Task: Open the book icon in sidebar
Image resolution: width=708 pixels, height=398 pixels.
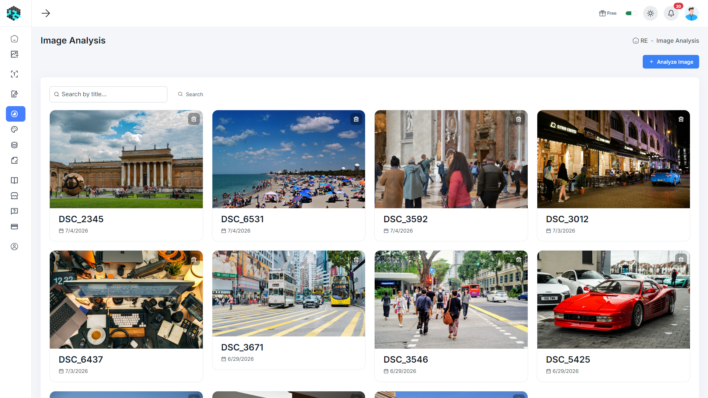Action: (x=14, y=180)
